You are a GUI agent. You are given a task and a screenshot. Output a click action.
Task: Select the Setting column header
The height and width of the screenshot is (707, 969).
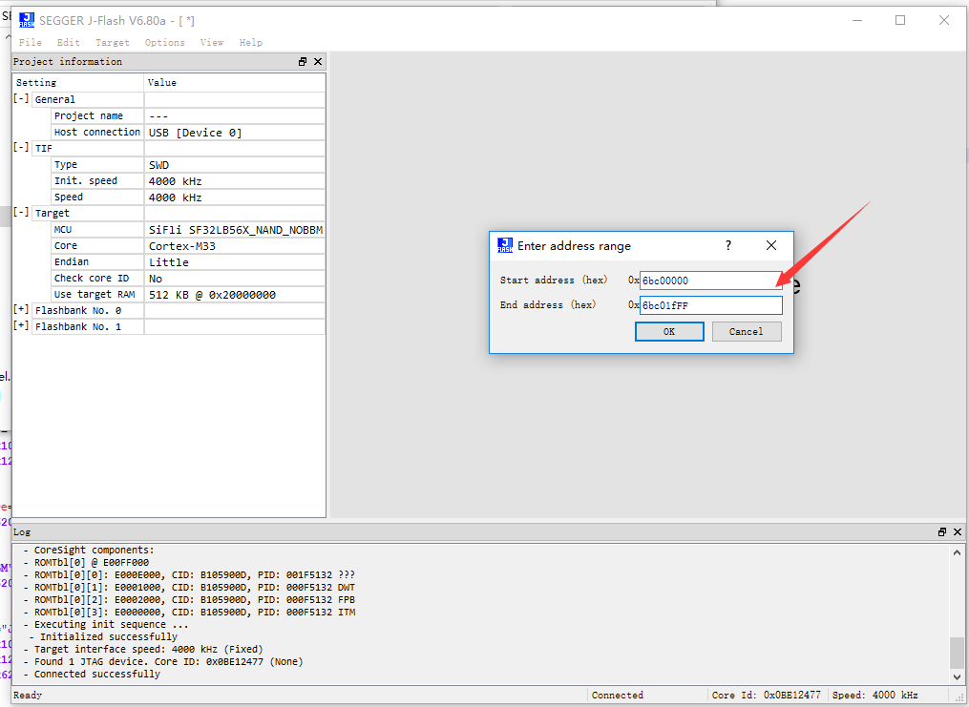coord(78,83)
